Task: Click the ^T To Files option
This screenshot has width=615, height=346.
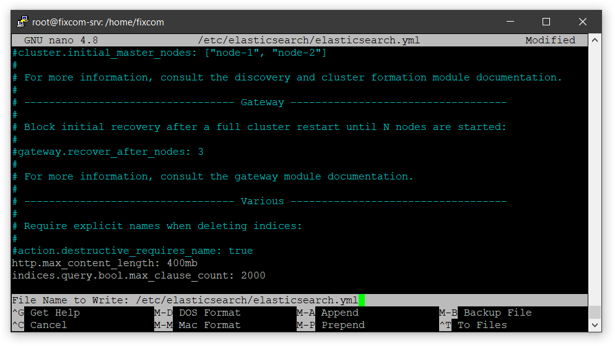Action: pyautogui.click(x=473, y=325)
